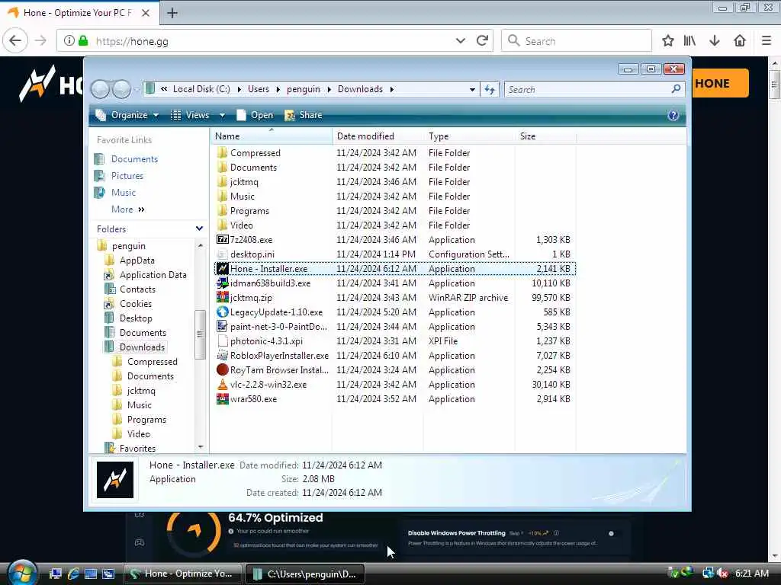Click the orange HONE button on webpage
Viewport: 781px width, 585px height.
point(720,83)
